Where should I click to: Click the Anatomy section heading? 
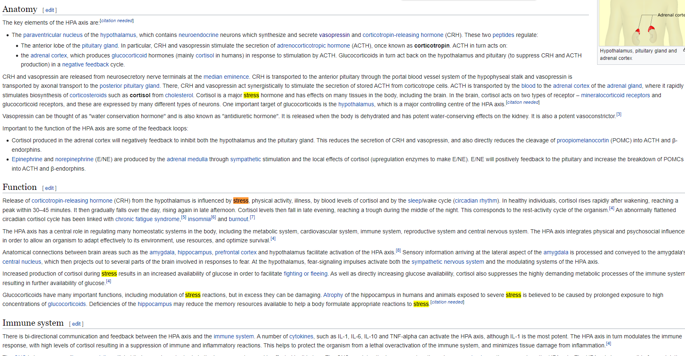[x=20, y=9]
